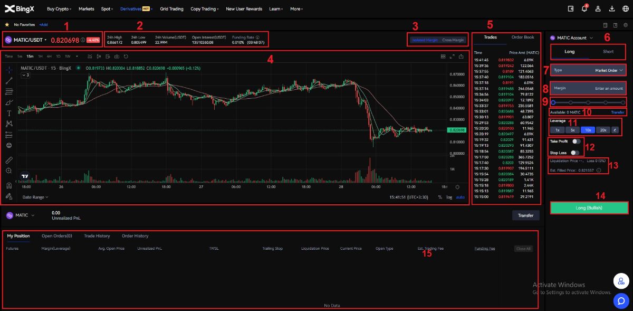The image size is (633, 311).
Task: Collapse the indicators legend showing 3
Action: (25, 75)
